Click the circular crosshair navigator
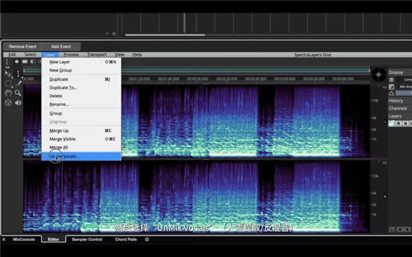Viewport: 412px width, 257px height. pyautogui.click(x=378, y=75)
